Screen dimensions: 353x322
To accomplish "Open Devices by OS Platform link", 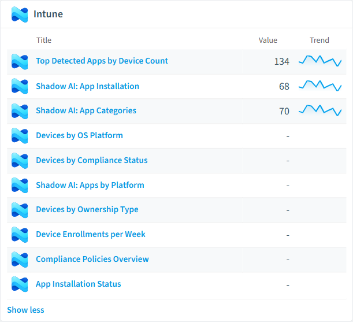I will [x=80, y=135].
